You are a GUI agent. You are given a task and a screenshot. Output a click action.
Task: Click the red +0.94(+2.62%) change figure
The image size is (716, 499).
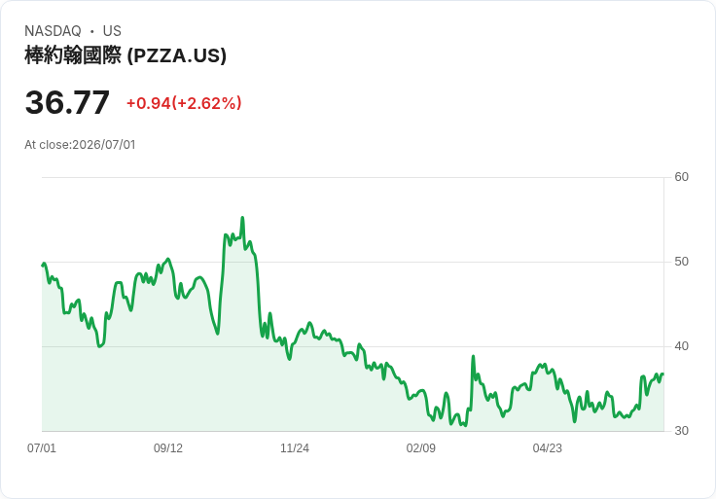184,103
